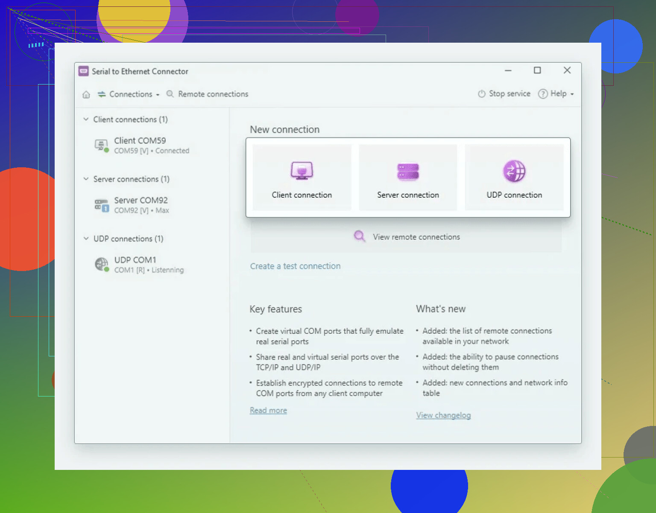The width and height of the screenshot is (656, 513).
Task: Open the Read more link
Action: (268, 410)
